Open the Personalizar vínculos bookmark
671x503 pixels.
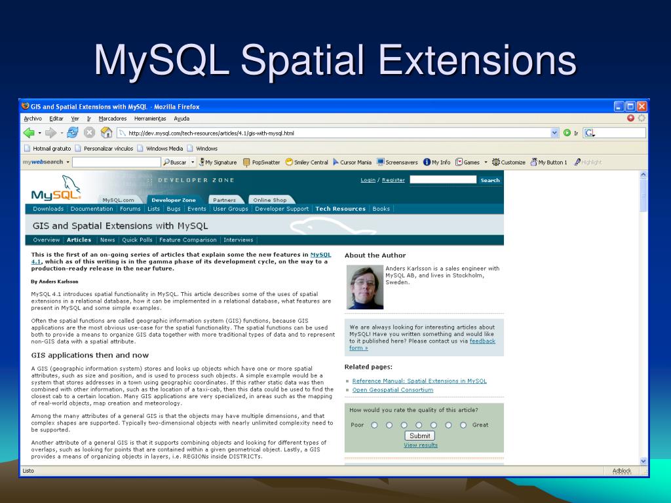pos(104,149)
